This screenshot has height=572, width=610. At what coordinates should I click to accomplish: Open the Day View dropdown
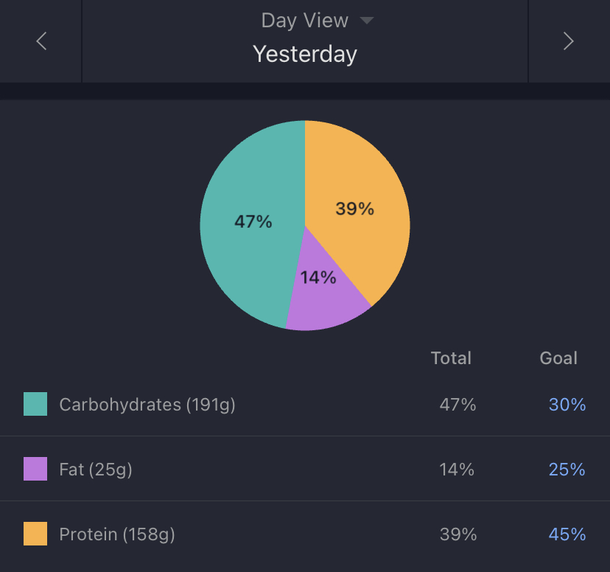(x=305, y=21)
